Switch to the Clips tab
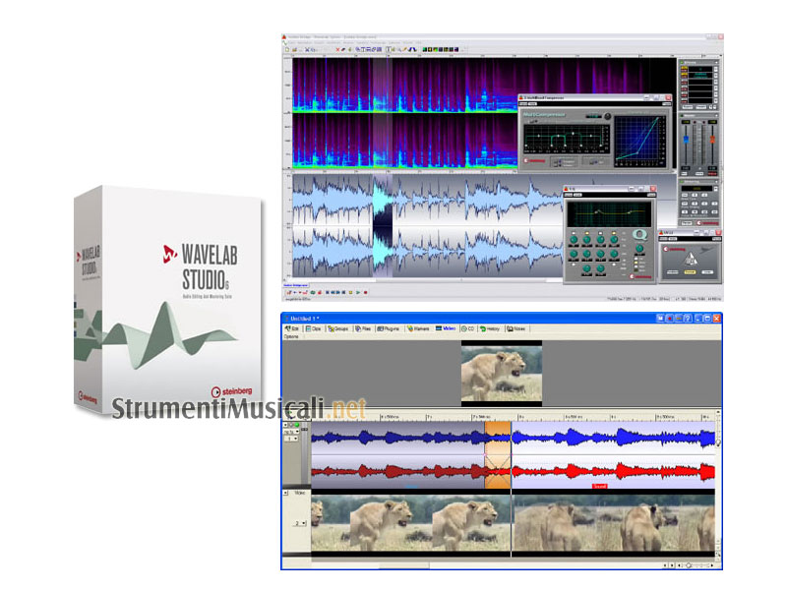This screenshot has height=590, width=787. [316, 328]
